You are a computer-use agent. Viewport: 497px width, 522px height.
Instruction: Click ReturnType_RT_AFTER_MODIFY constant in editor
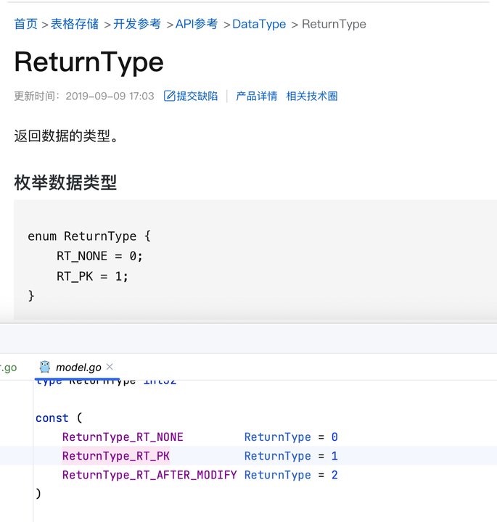click(149, 475)
